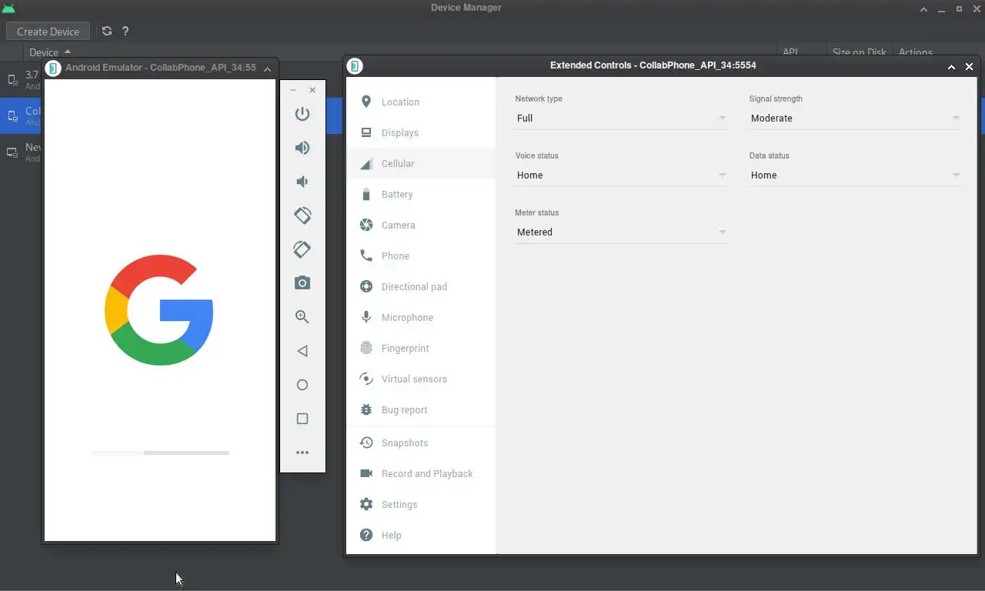Image resolution: width=985 pixels, height=591 pixels.
Task: Open the Battery section
Action: 421,194
